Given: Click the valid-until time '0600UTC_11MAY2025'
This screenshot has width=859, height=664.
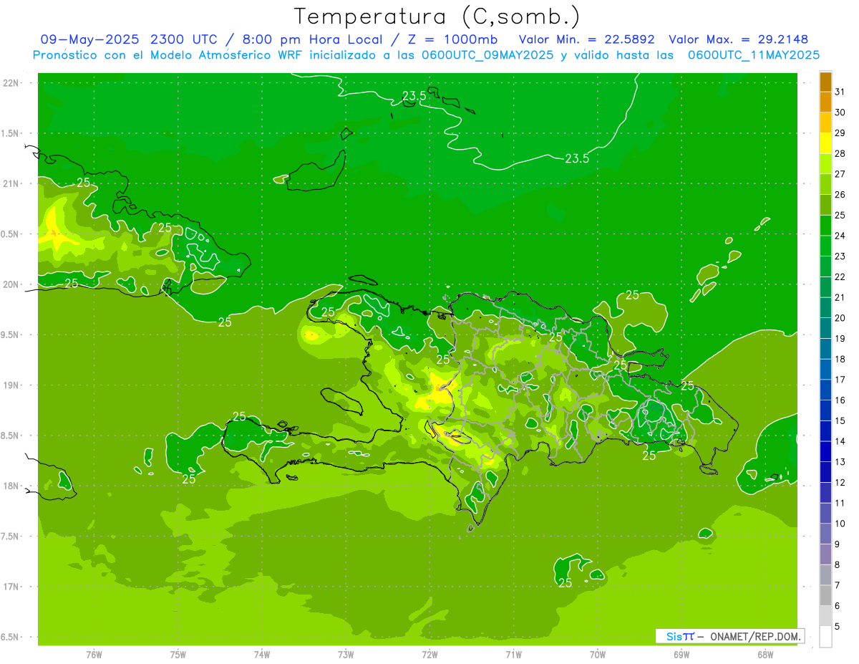Looking at the screenshot, I should 754,54.
